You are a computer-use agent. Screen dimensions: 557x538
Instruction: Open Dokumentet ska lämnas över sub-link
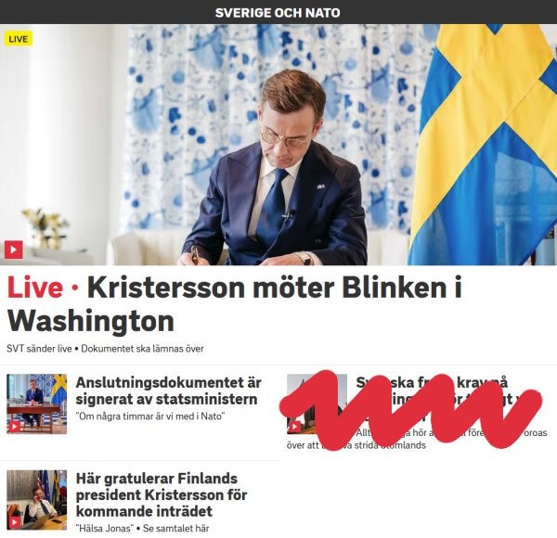142,349
